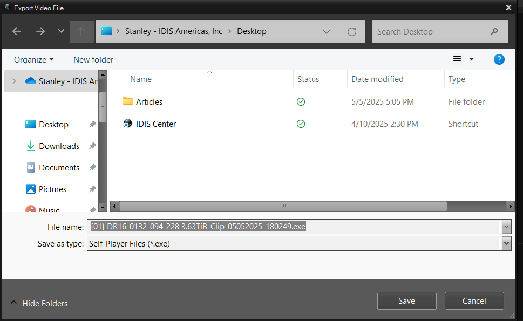Click the date 4/10/2025 2:30 PM
The image size is (523, 321).
click(x=385, y=124)
